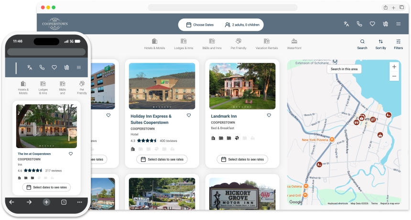The width and height of the screenshot is (411, 220).
Task: Click the desktop browser address bar
Action: tap(223, 7)
